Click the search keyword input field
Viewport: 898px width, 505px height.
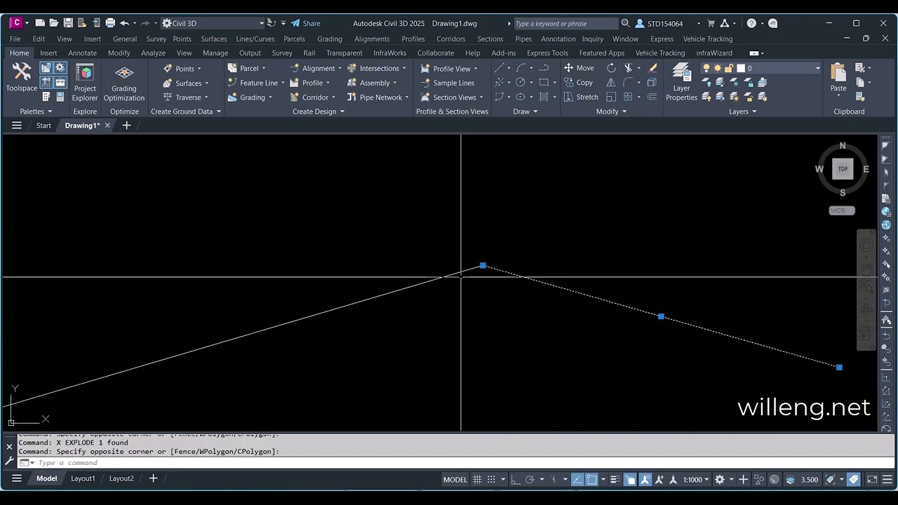pos(565,24)
